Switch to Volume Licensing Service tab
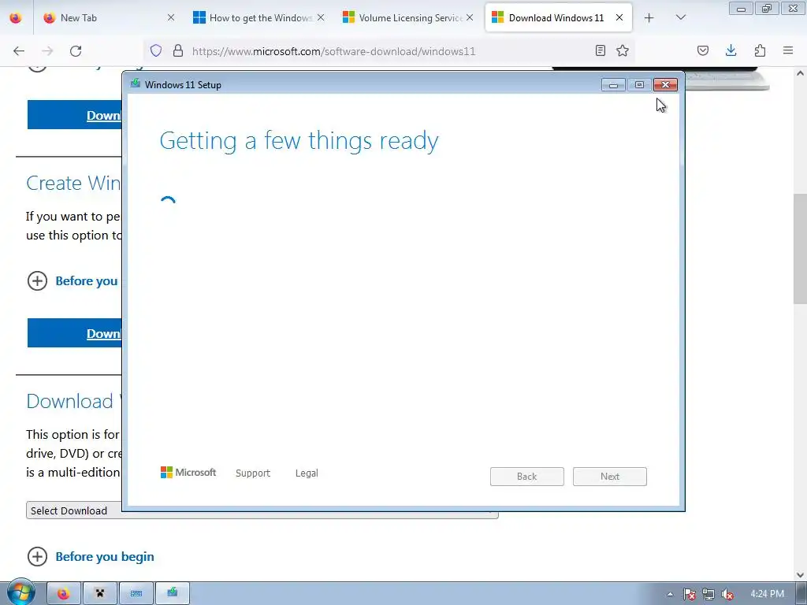807x605 pixels. 407,17
